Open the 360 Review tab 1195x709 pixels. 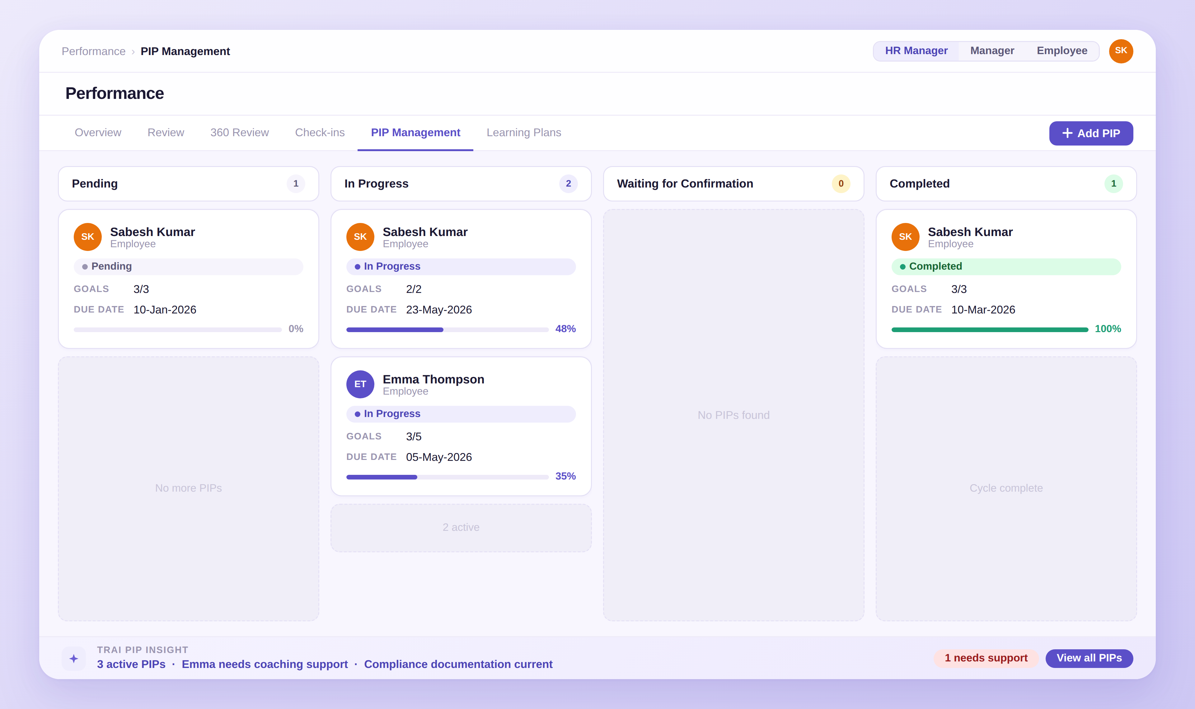(x=240, y=133)
